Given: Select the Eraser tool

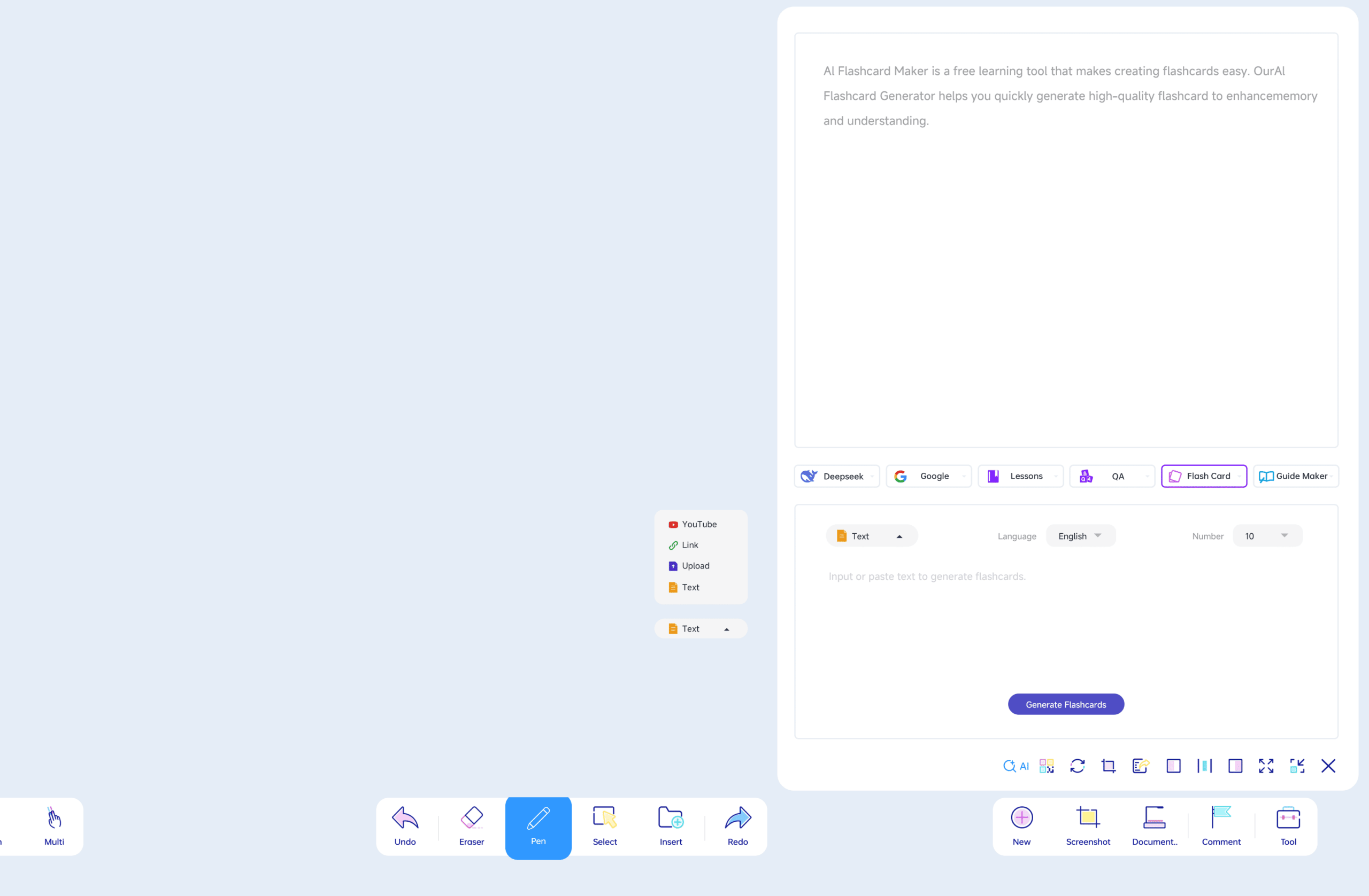Looking at the screenshot, I should pyautogui.click(x=471, y=826).
